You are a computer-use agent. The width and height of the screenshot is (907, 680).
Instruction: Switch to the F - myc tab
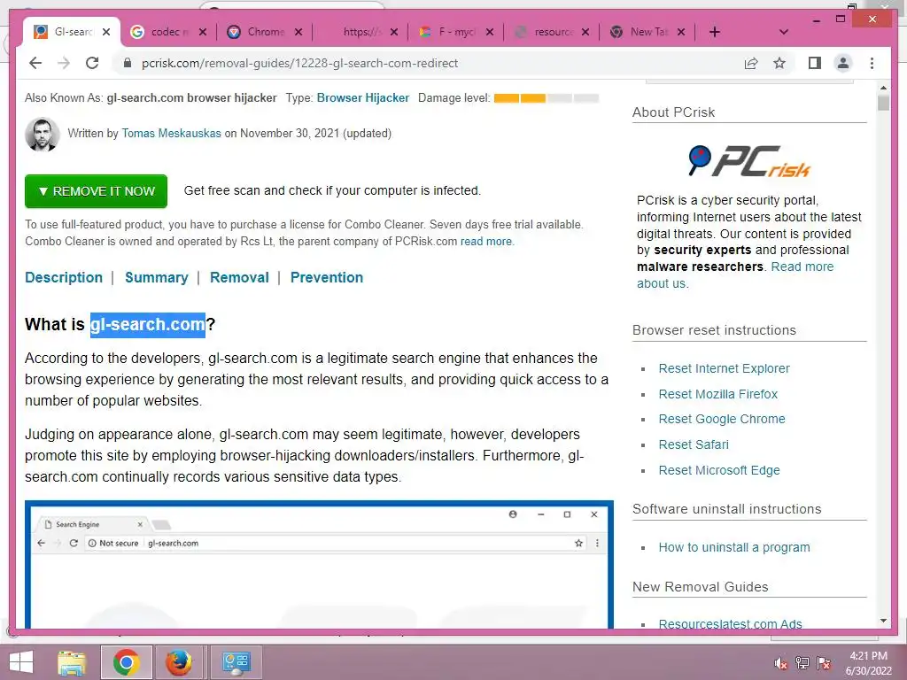[456, 32]
